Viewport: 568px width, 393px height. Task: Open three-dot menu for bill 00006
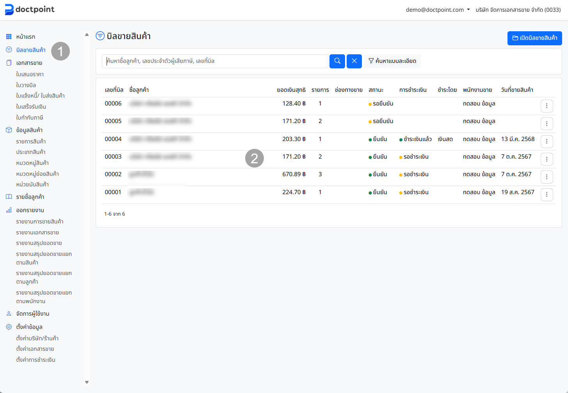pos(547,106)
